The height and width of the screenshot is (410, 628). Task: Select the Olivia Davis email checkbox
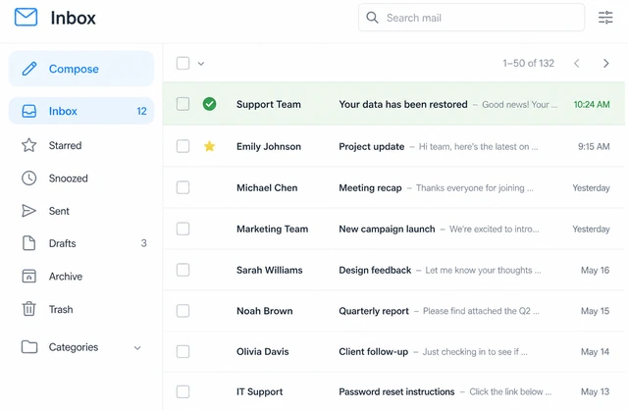pyautogui.click(x=183, y=351)
